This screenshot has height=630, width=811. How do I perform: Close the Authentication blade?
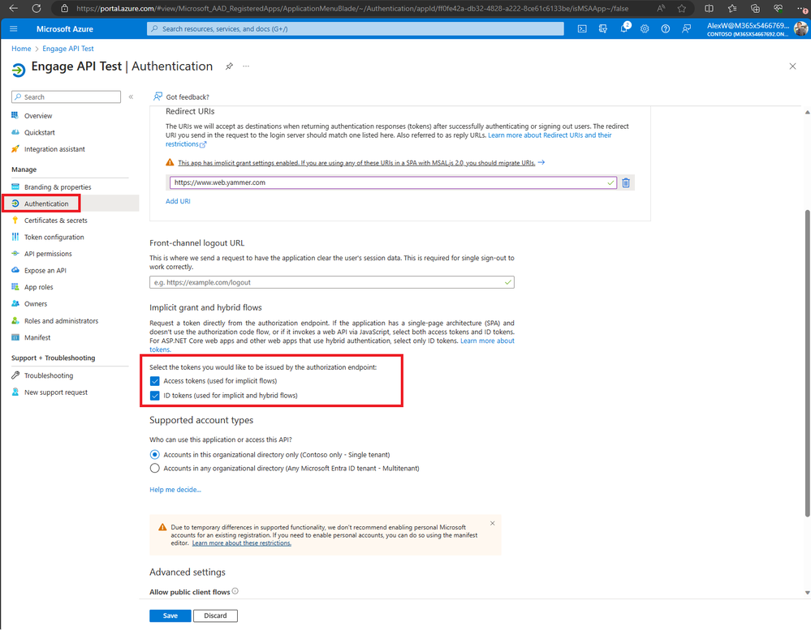click(x=792, y=66)
